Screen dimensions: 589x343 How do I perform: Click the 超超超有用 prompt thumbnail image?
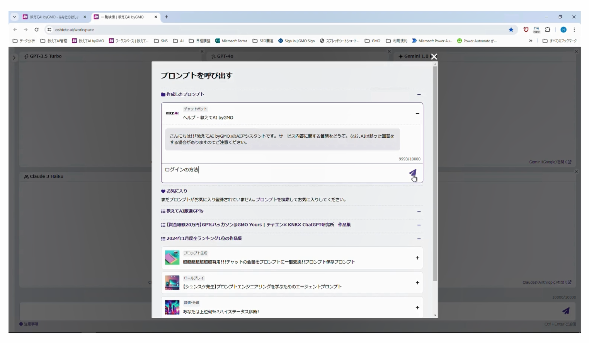(x=172, y=258)
